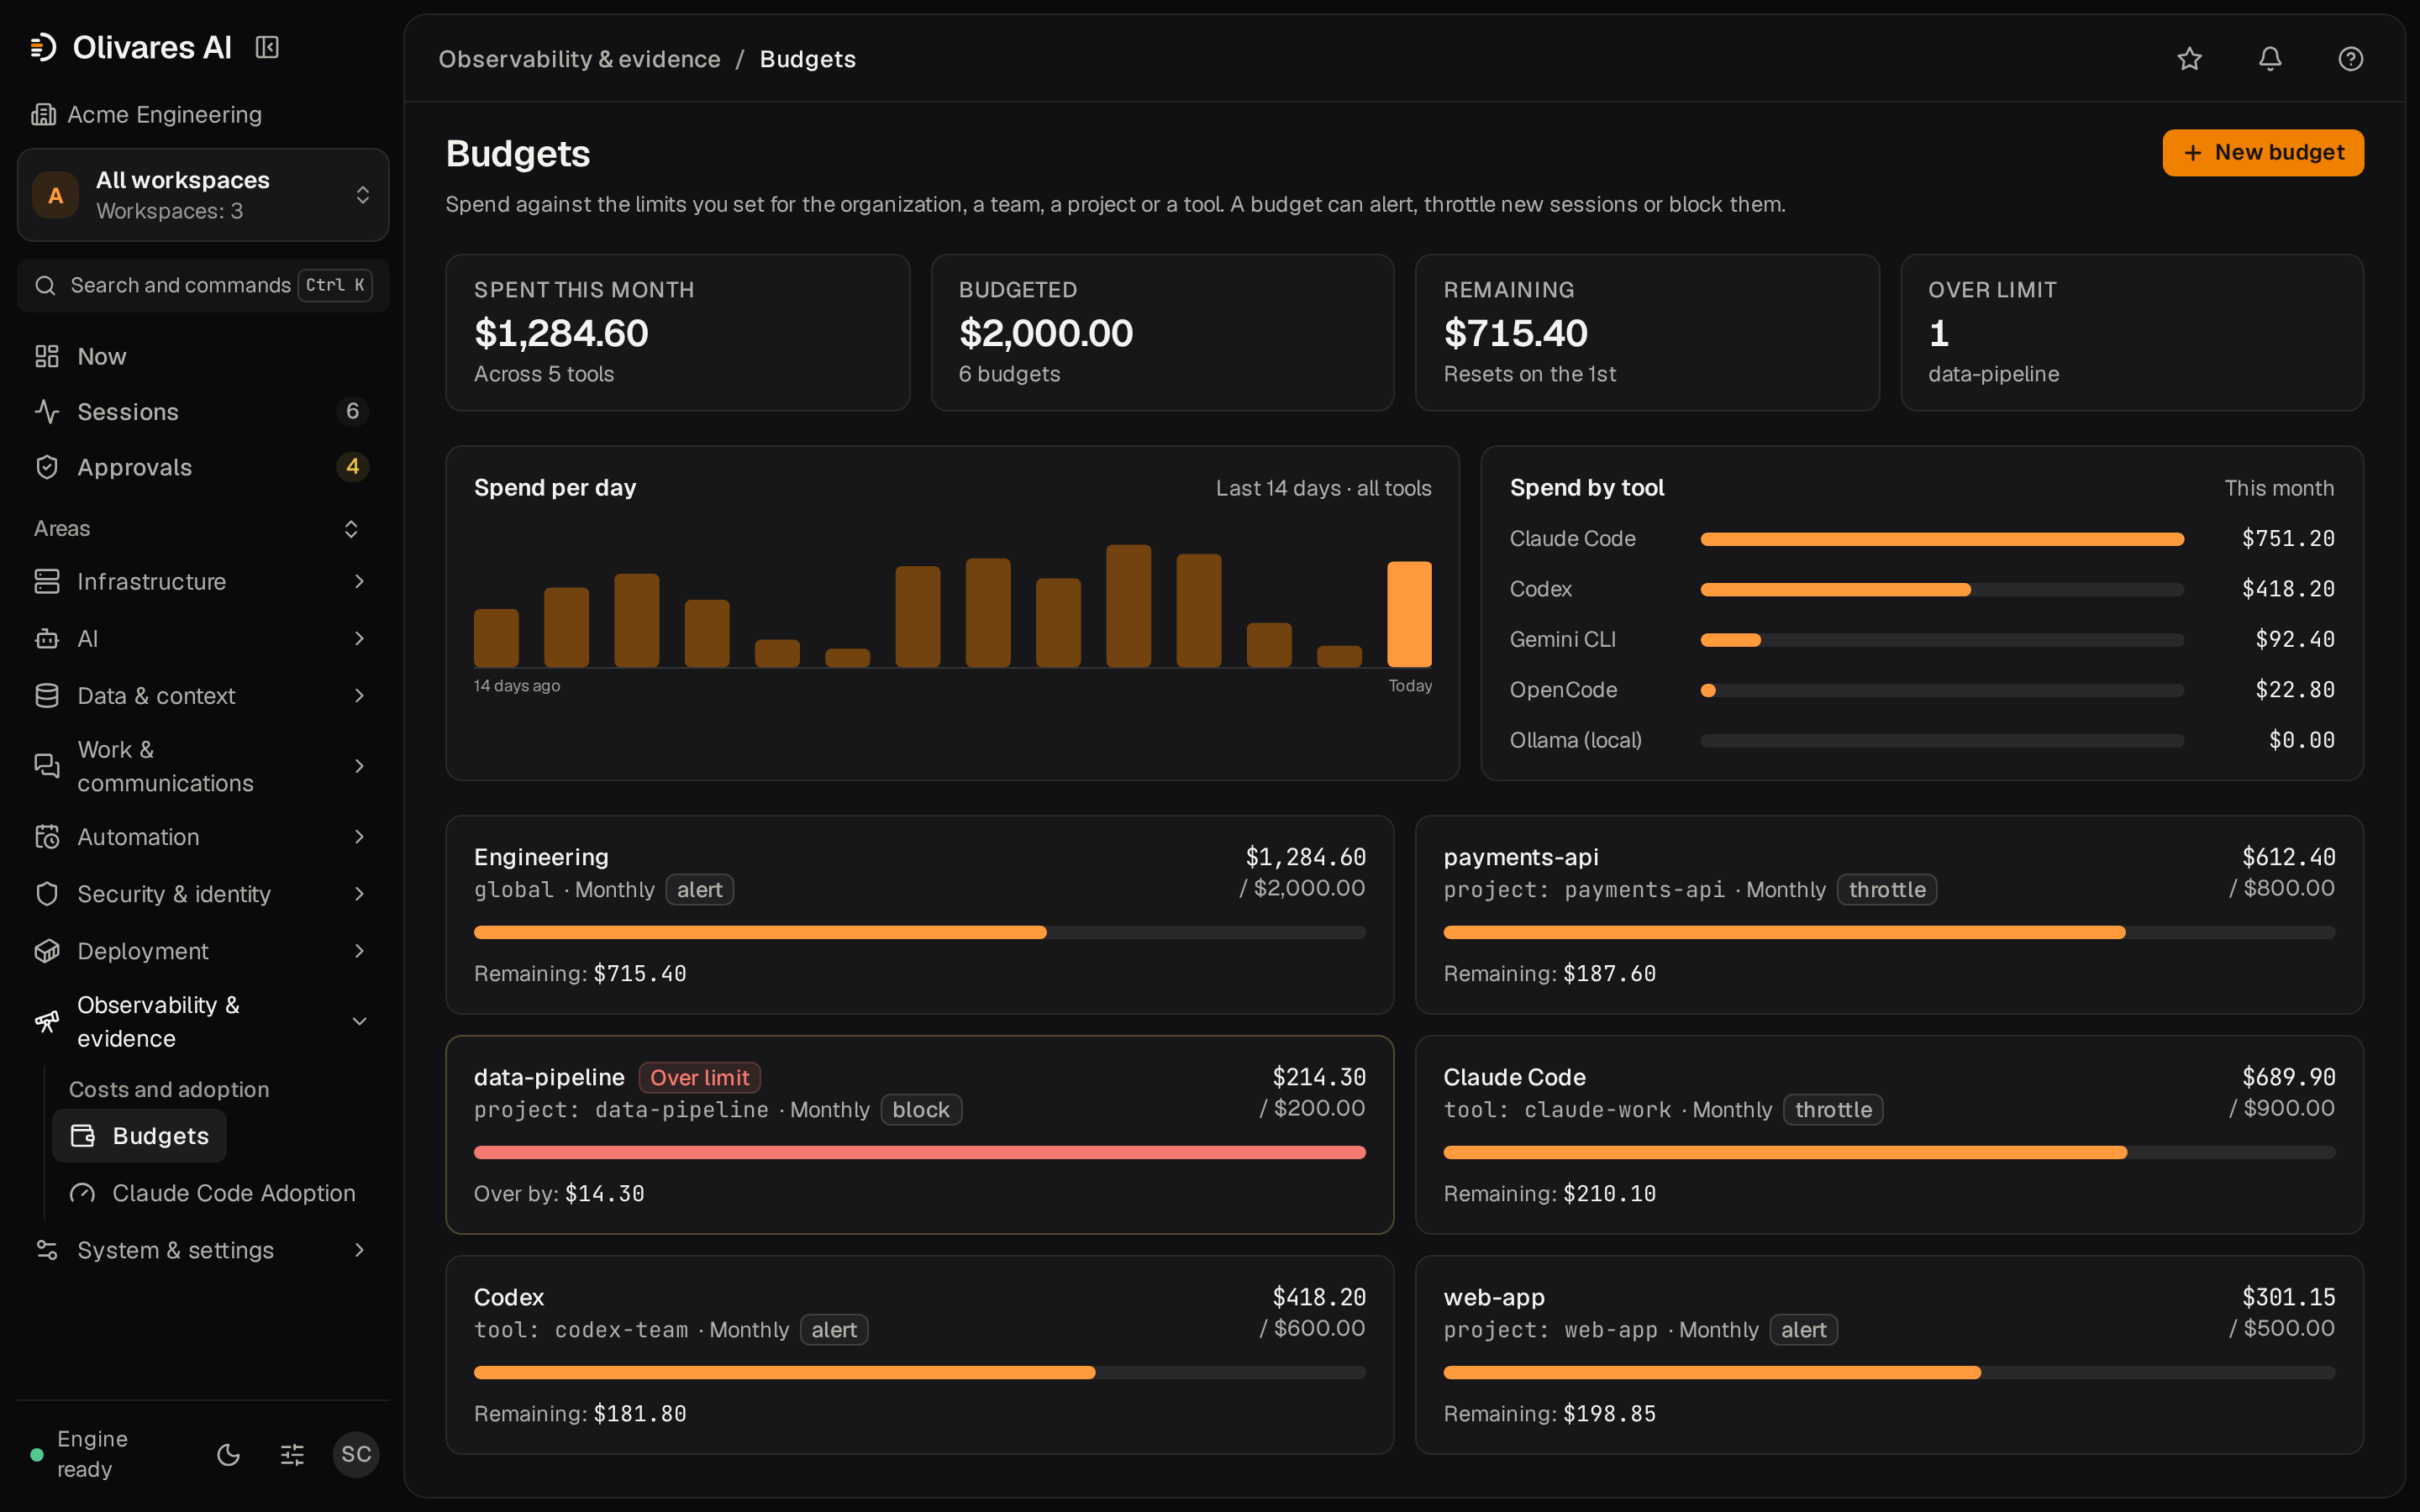Click the New budget button
Viewport: 2420px width, 1512px height.
[x=2263, y=152]
